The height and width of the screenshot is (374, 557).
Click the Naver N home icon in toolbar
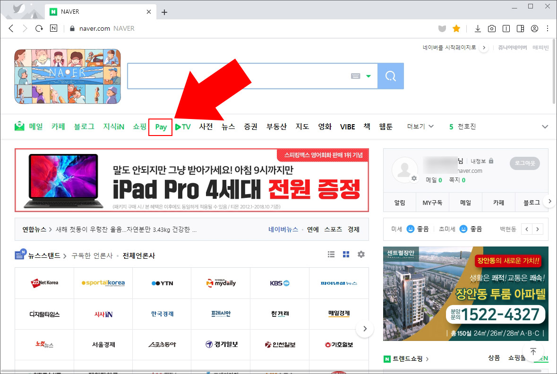pos(54,28)
